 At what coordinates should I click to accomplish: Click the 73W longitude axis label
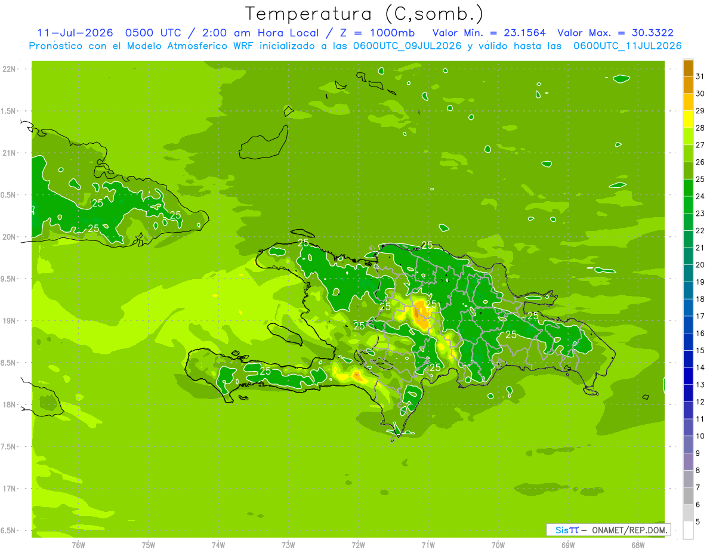pyautogui.click(x=288, y=545)
